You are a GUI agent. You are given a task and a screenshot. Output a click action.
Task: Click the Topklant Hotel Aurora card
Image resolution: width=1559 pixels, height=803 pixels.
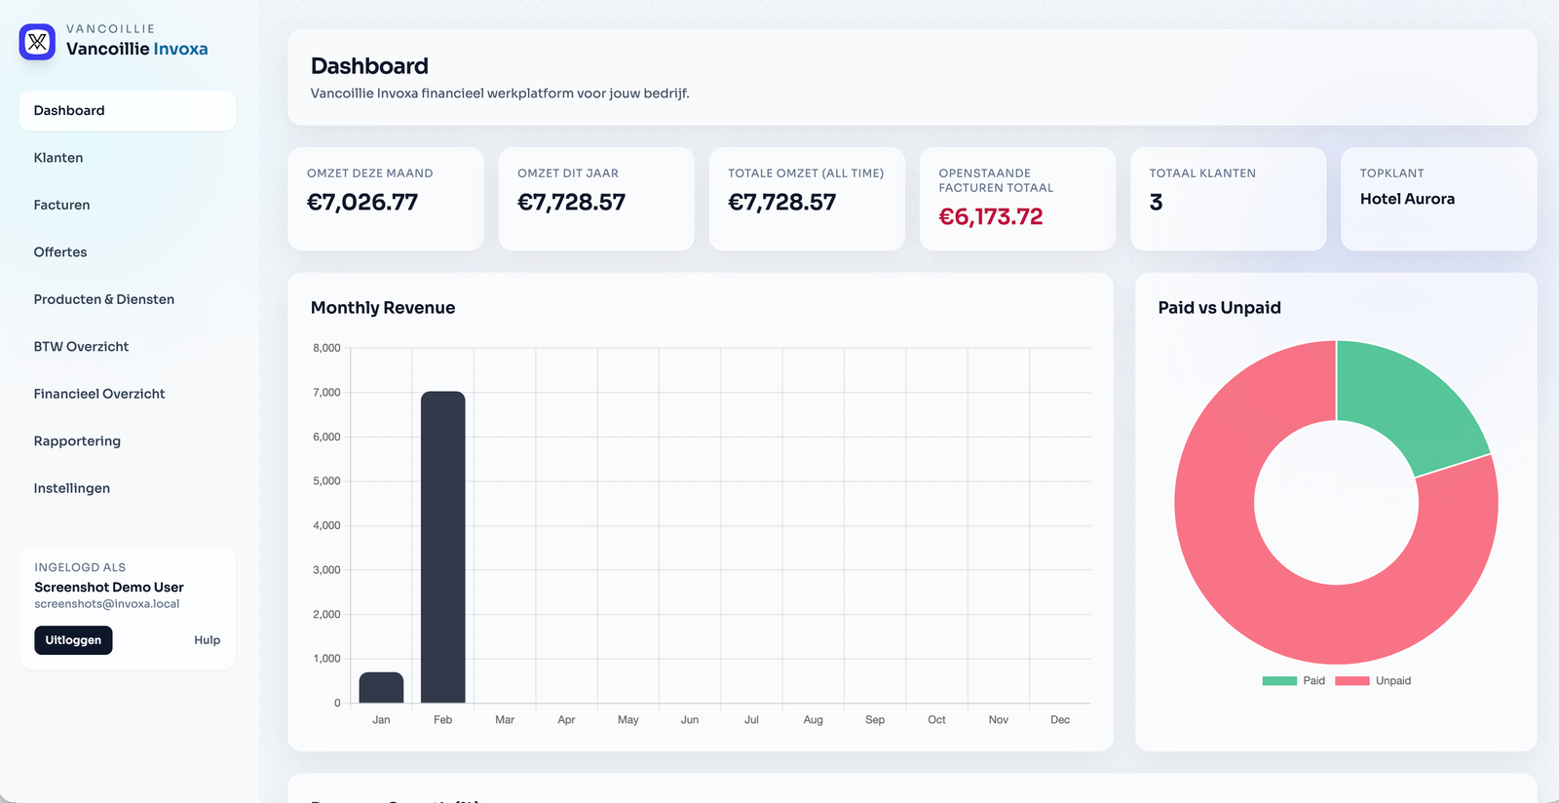coord(1438,200)
